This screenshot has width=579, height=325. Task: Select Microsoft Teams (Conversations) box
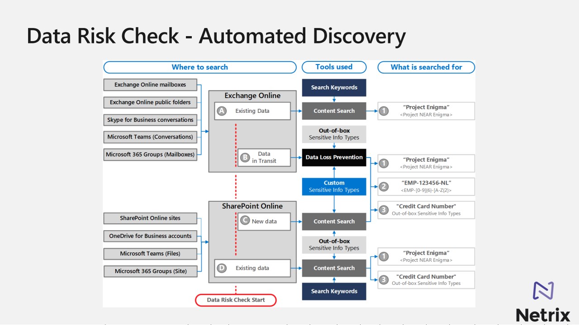pyautogui.click(x=150, y=137)
